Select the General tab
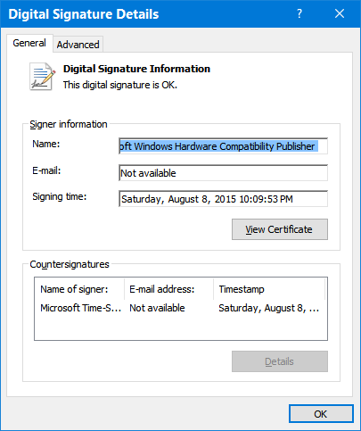The height and width of the screenshot is (431, 361). click(x=29, y=43)
